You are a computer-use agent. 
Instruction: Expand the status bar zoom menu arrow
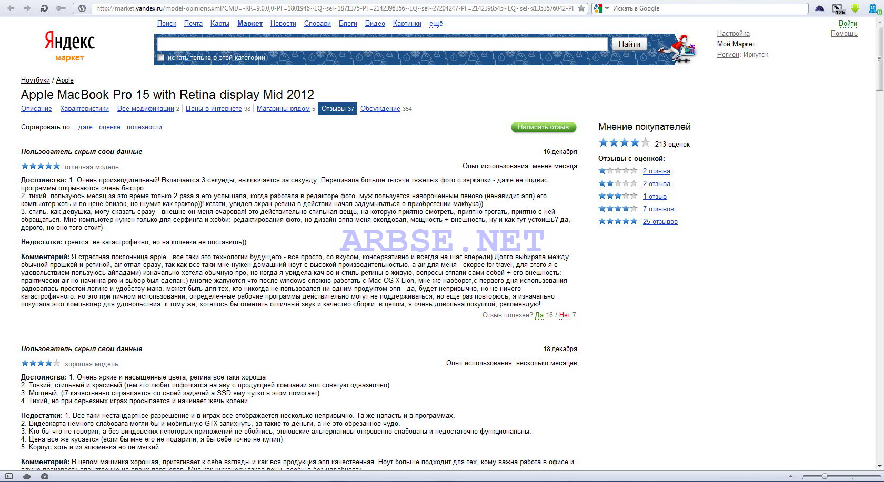791,477
